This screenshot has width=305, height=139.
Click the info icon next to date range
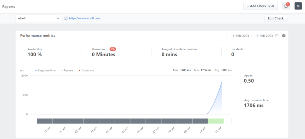point(284,36)
